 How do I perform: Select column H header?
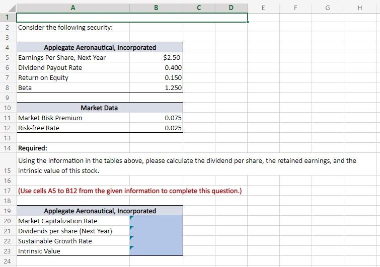(360, 8)
